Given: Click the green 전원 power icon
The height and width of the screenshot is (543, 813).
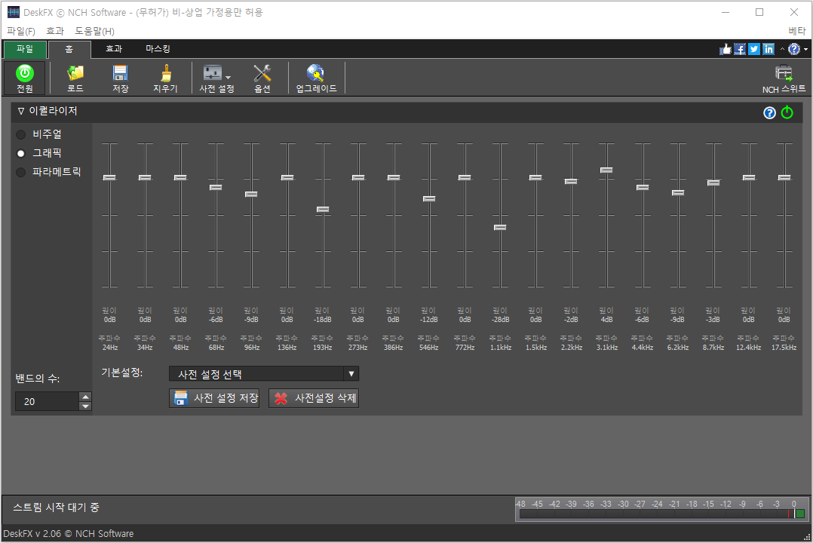Looking at the screenshot, I should point(25,73).
